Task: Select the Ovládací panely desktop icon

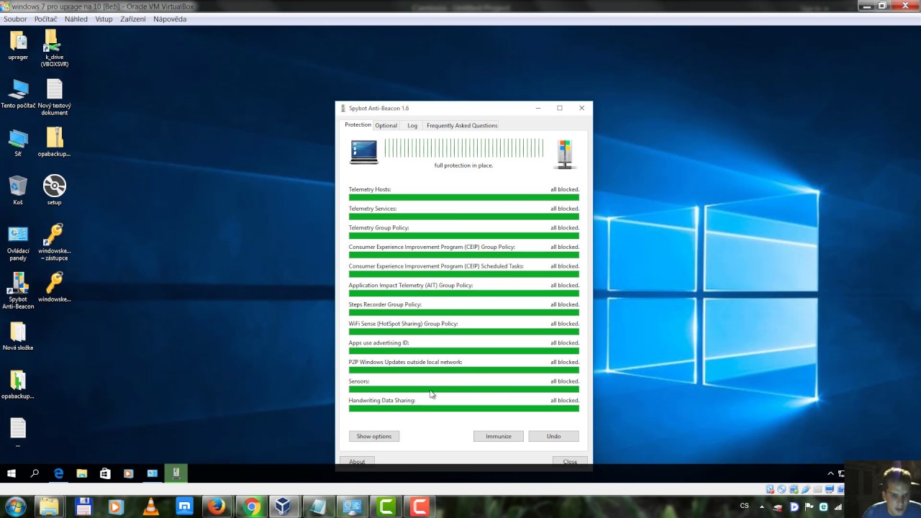Action: (18, 243)
